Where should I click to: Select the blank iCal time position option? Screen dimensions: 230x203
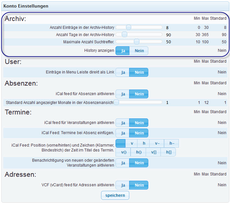pos(121,143)
